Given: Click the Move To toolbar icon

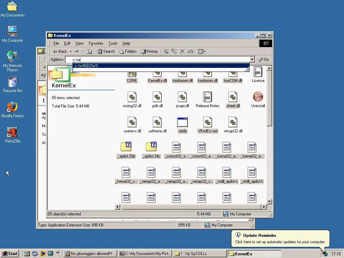Looking at the screenshot, I should click(x=166, y=51).
